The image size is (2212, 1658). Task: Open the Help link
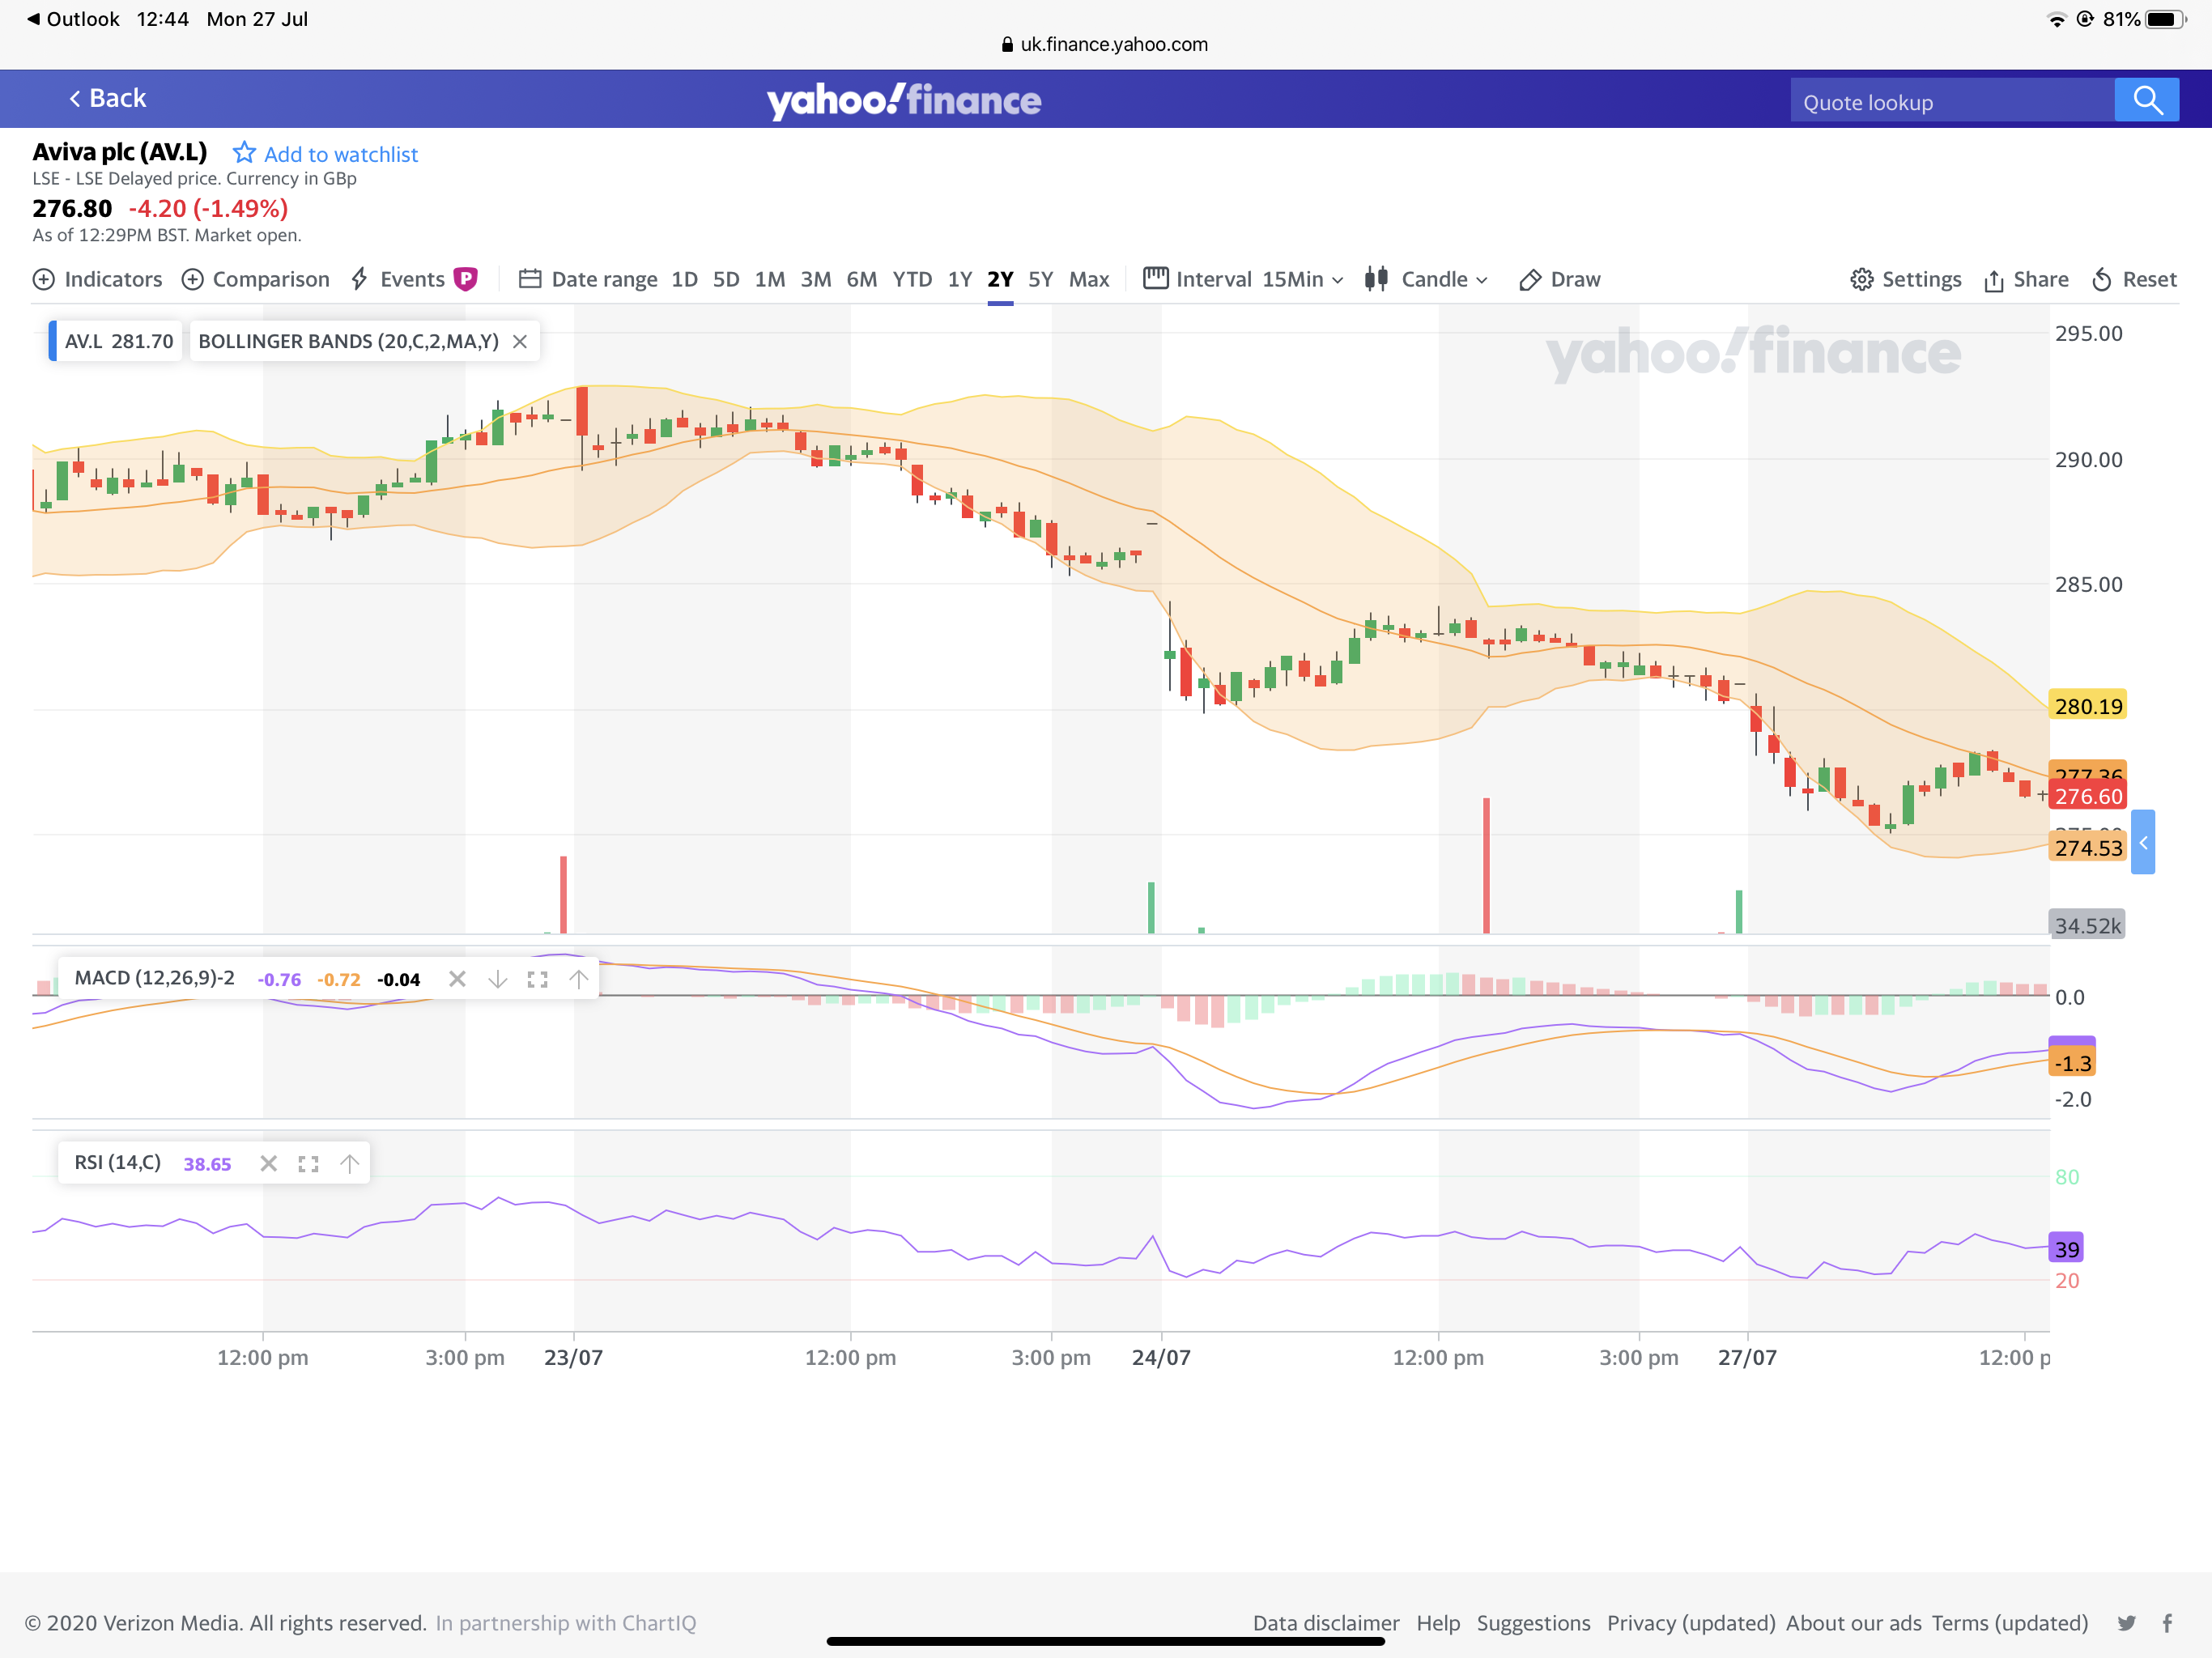tap(1438, 1622)
